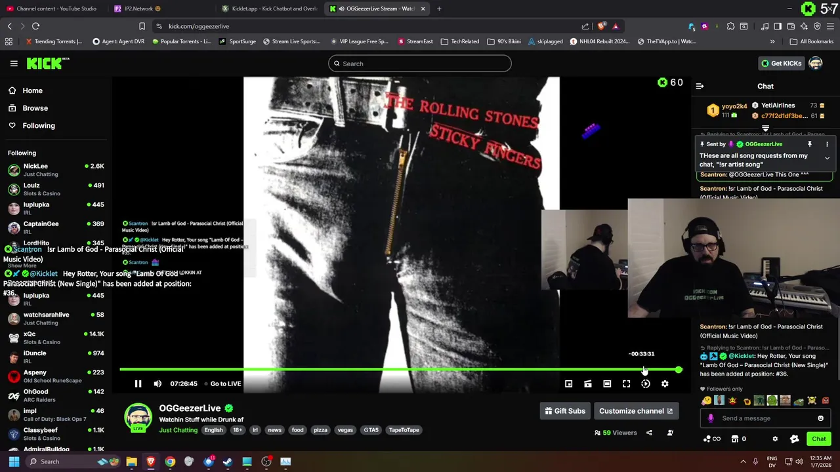The height and width of the screenshot is (472, 840).
Task: Click the channel points infinity icon
Action: [x=712, y=439]
